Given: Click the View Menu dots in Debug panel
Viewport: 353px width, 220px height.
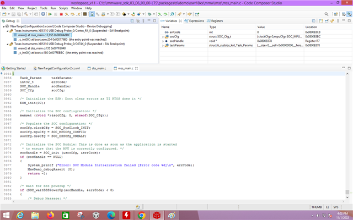Looking at the screenshot, I should coord(143,21).
